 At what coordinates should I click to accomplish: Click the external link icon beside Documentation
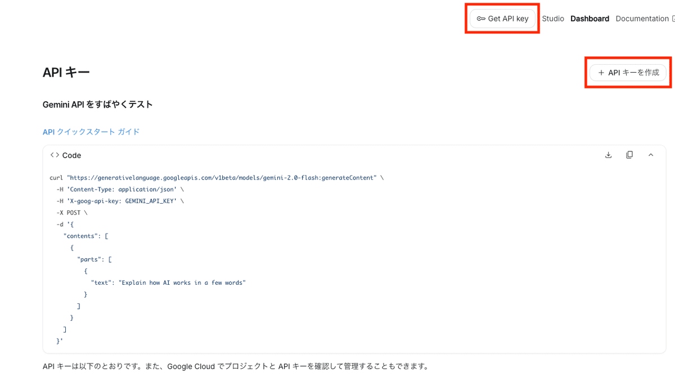coord(673,18)
